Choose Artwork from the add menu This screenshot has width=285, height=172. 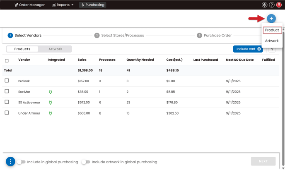272,41
